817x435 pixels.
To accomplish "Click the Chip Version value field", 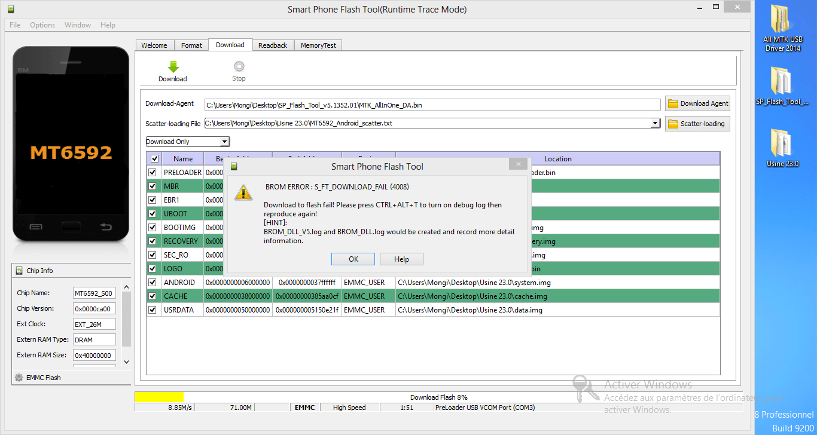I will click(94, 309).
